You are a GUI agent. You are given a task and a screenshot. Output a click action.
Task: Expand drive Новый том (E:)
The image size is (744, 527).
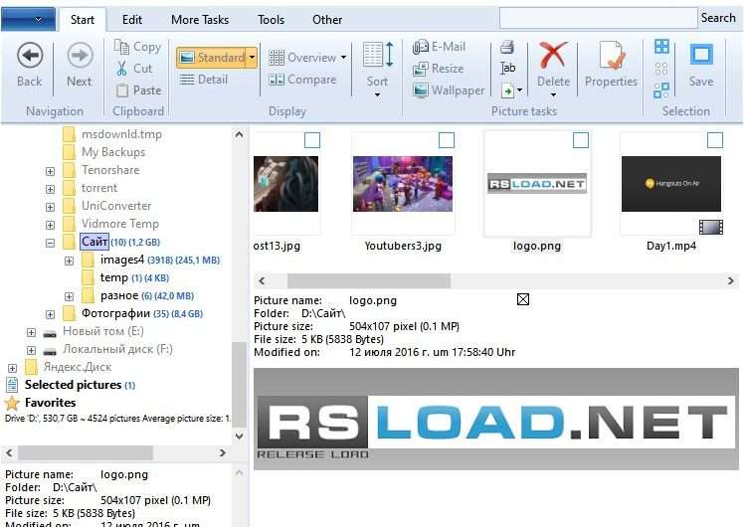point(31,332)
